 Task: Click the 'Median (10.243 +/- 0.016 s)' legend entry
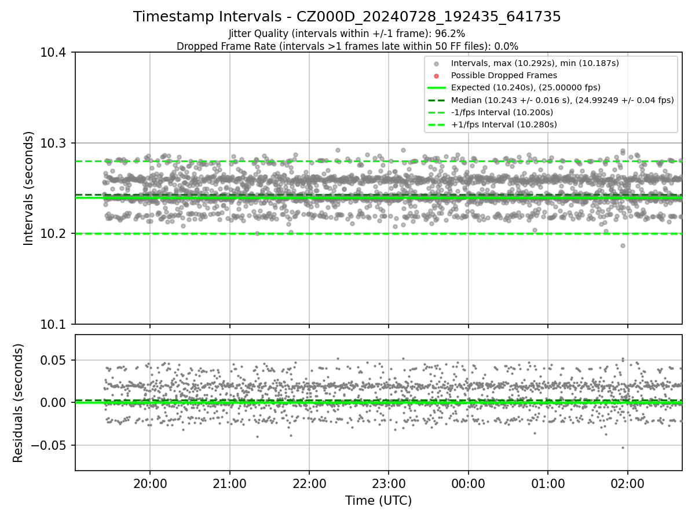coord(562,100)
